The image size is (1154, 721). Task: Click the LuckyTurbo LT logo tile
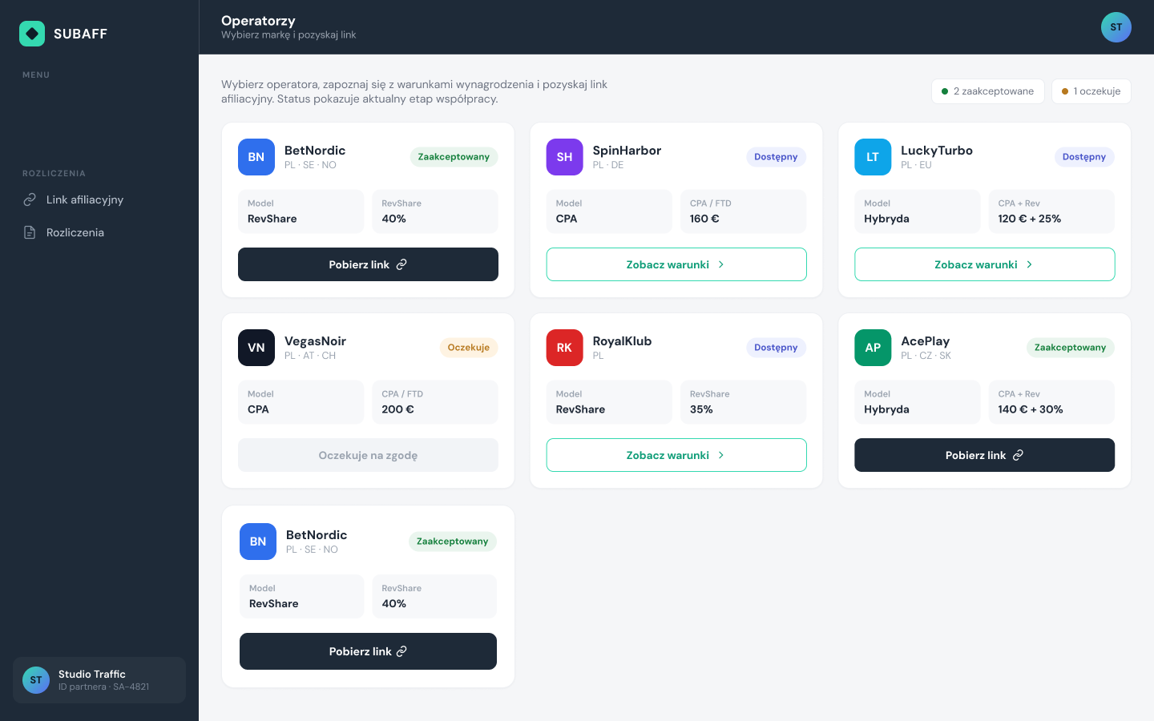(x=873, y=157)
